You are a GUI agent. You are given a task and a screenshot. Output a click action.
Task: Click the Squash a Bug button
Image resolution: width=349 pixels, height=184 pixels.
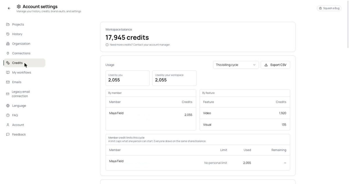329,8
